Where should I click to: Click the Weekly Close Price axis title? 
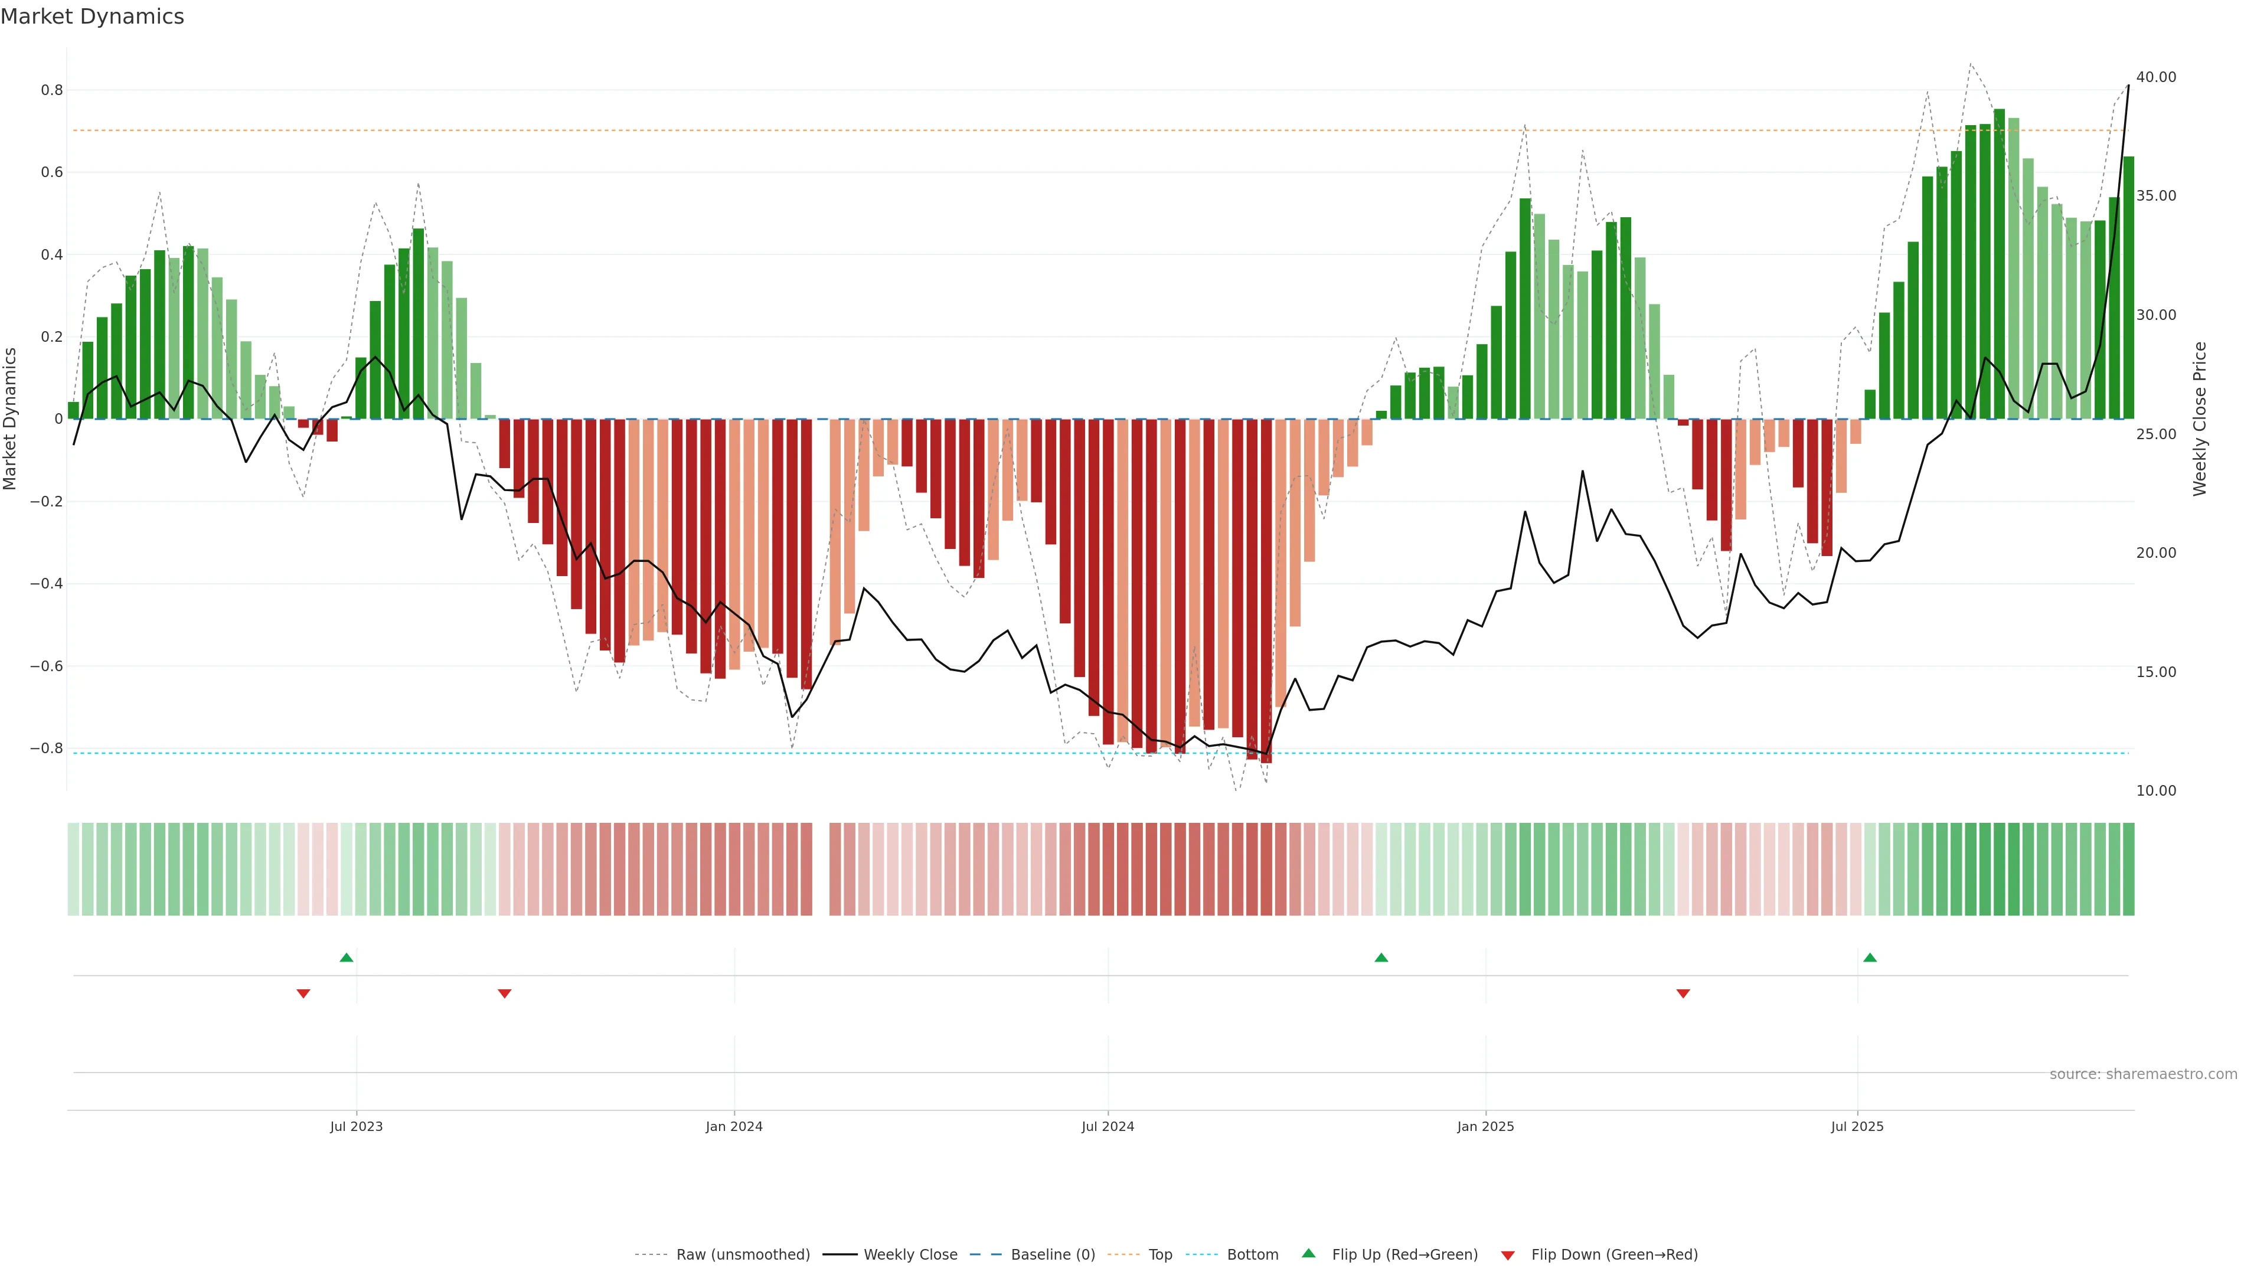pyautogui.click(x=2199, y=419)
